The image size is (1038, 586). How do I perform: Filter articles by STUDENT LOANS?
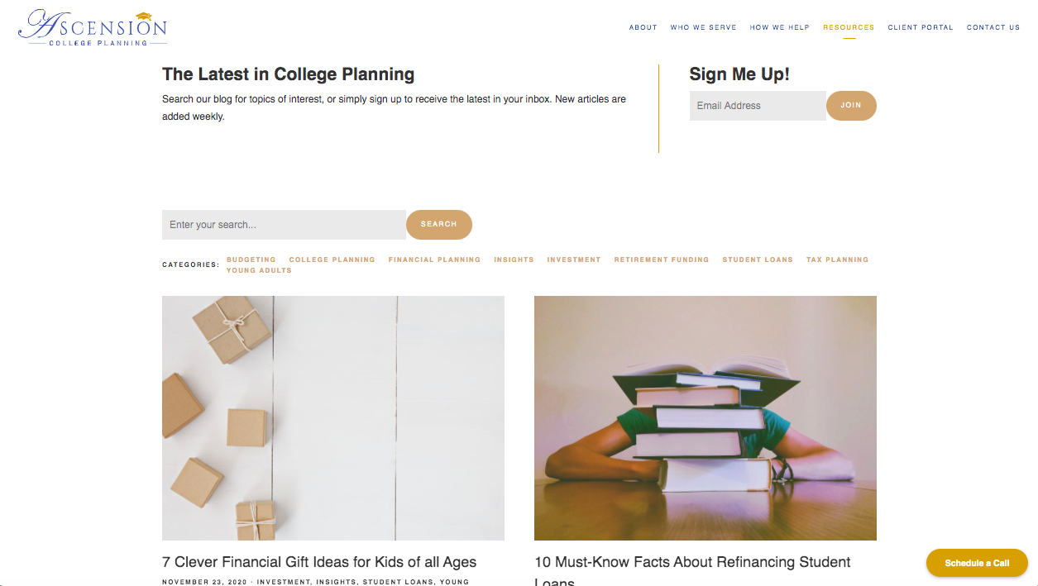click(757, 259)
